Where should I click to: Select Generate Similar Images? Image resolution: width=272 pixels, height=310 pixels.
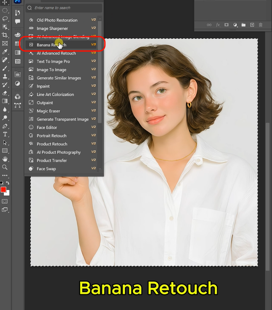pos(62,78)
